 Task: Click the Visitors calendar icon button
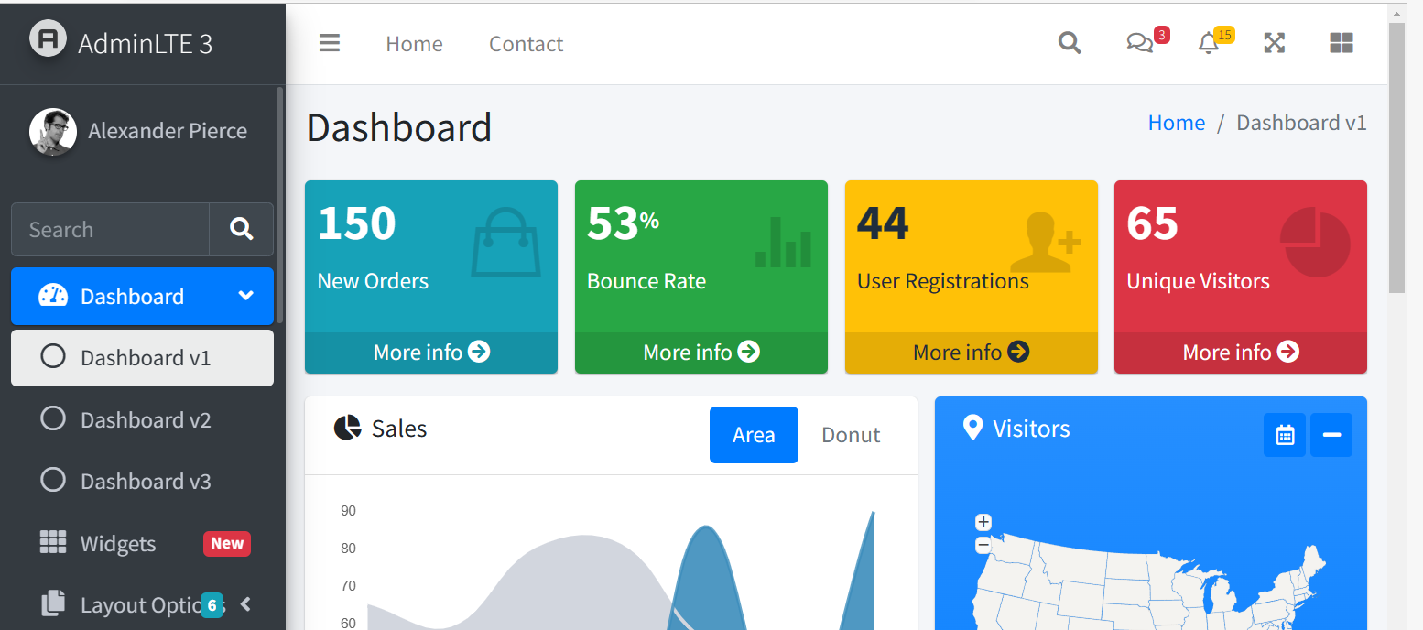click(1285, 435)
